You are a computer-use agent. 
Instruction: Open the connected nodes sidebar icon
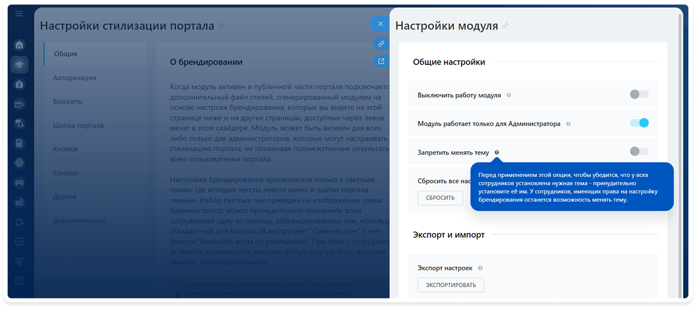19,222
